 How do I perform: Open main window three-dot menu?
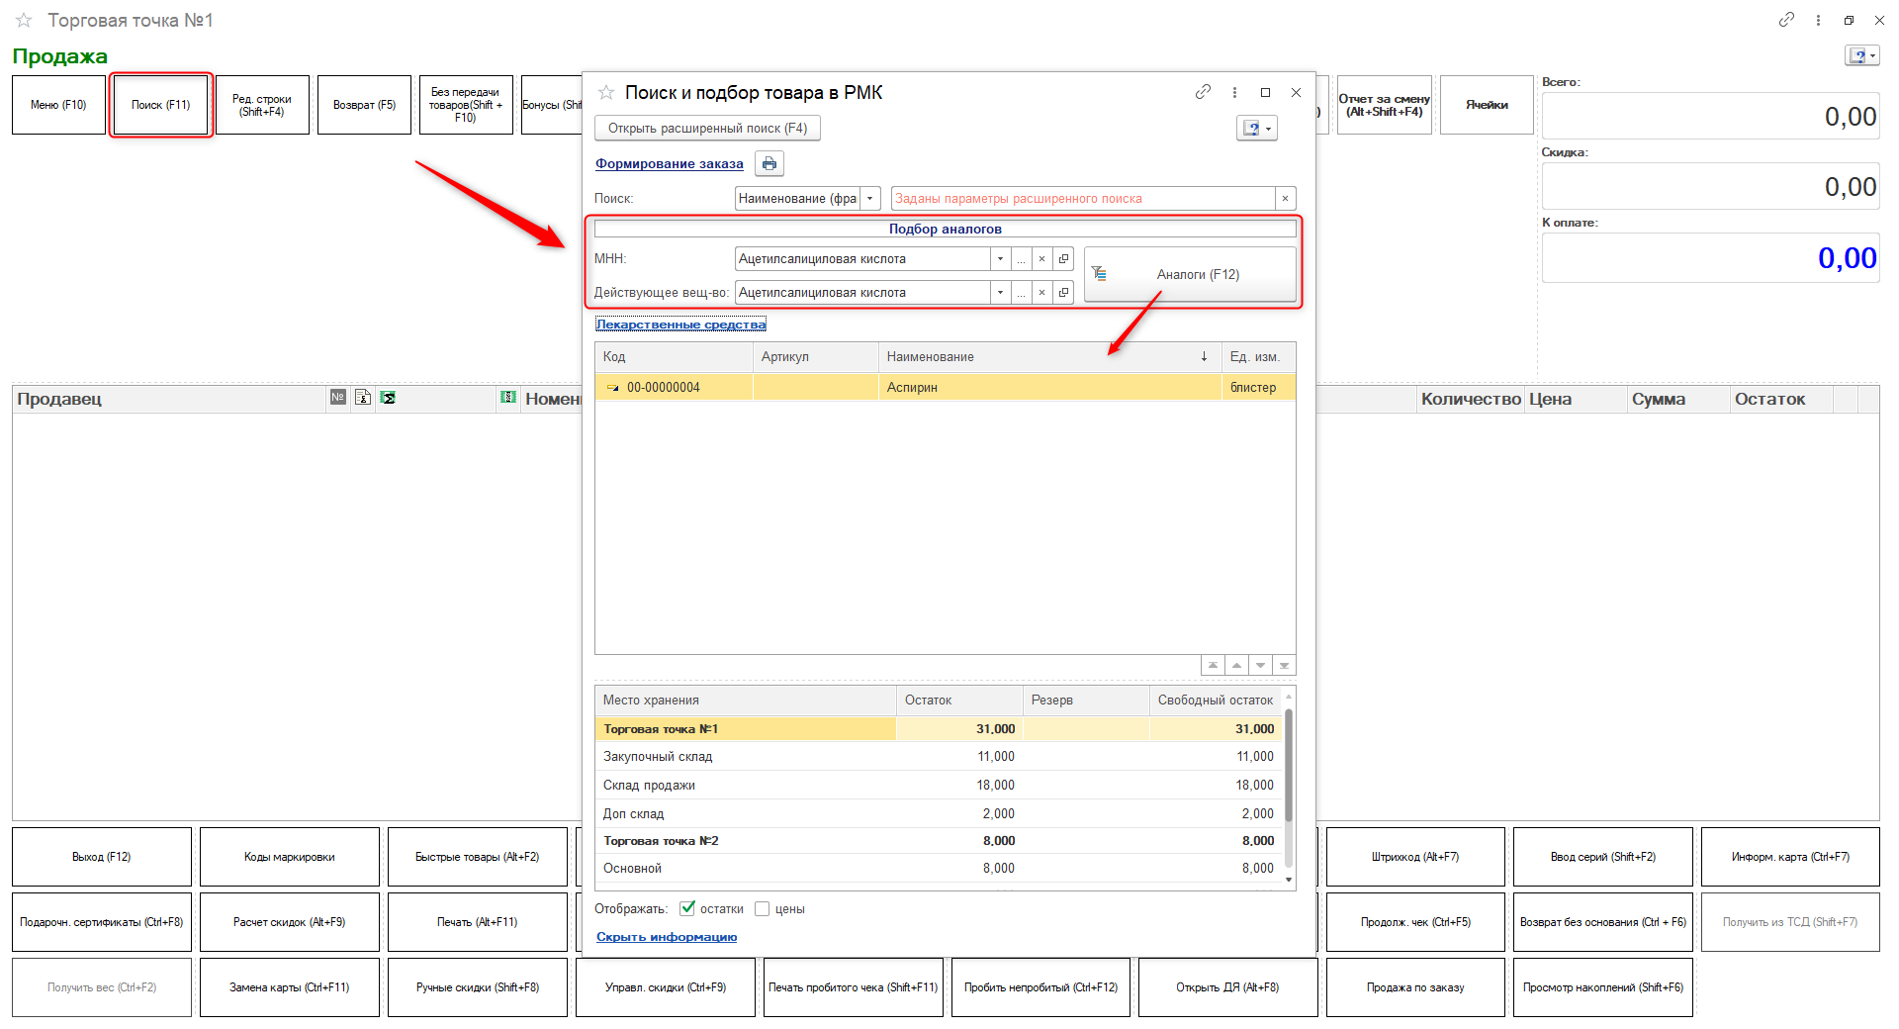1818,20
